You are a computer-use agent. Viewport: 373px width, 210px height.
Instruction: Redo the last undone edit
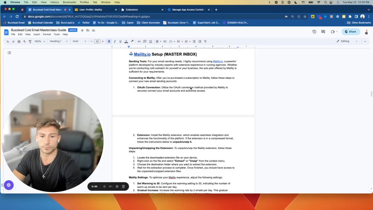click(x=13, y=41)
